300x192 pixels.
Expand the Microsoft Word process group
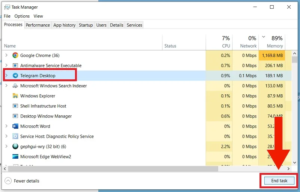coord(6,126)
